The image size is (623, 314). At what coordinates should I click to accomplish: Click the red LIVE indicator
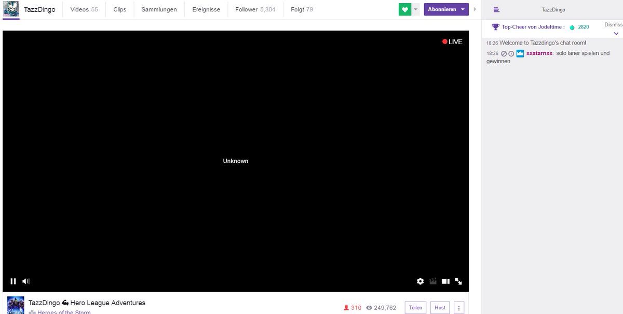click(452, 42)
